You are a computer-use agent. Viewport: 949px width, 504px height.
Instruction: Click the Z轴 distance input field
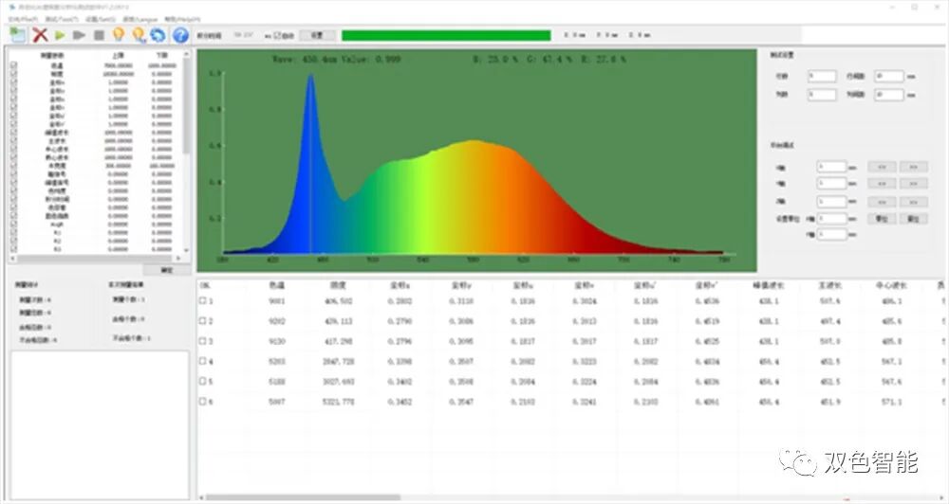tap(831, 201)
